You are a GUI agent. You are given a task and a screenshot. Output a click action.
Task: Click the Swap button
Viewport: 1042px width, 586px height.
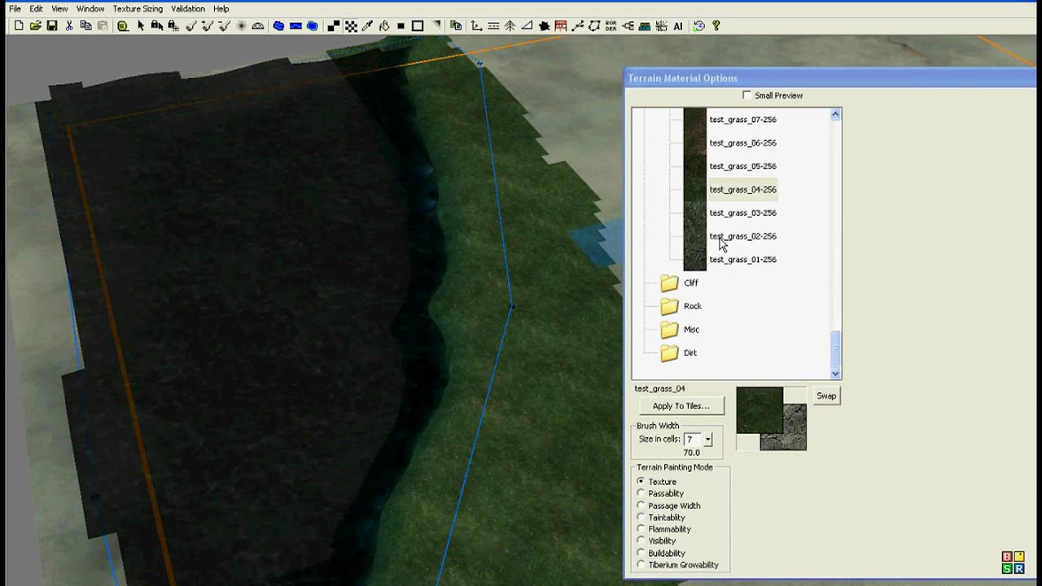coord(826,396)
